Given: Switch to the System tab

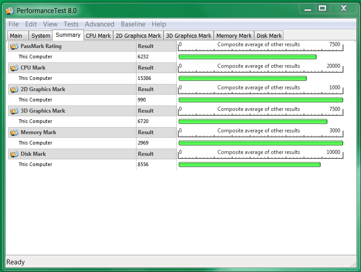Looking at the screenshot, I should pyautogui.click(x=40, y=35).
